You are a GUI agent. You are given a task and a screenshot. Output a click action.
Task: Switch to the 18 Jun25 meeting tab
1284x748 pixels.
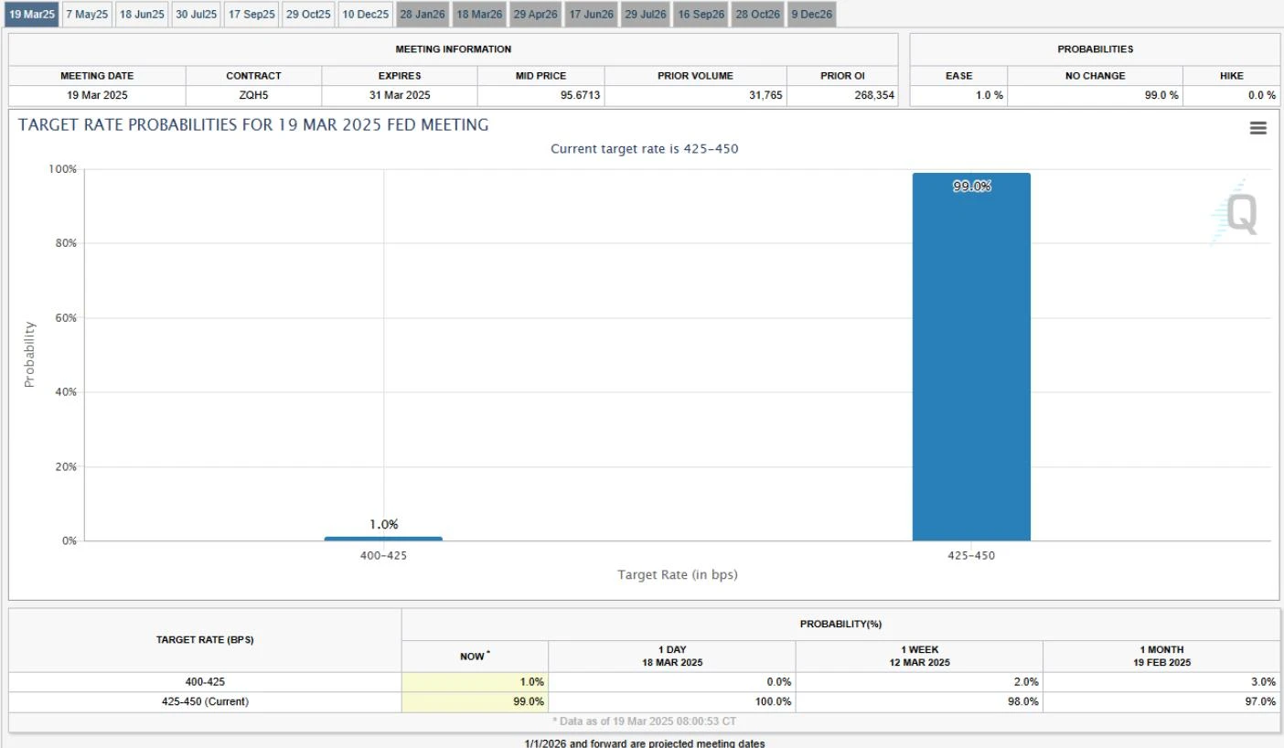click(142, 15)
